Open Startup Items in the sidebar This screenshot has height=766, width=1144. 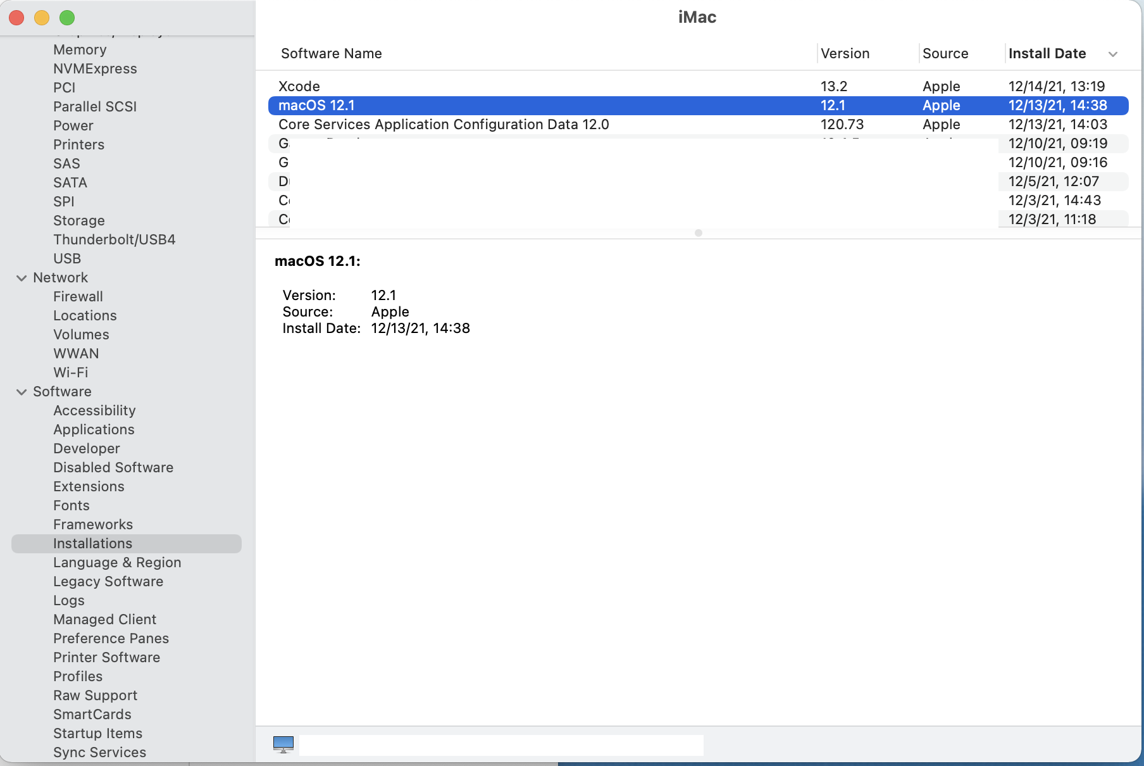point(98,734)
